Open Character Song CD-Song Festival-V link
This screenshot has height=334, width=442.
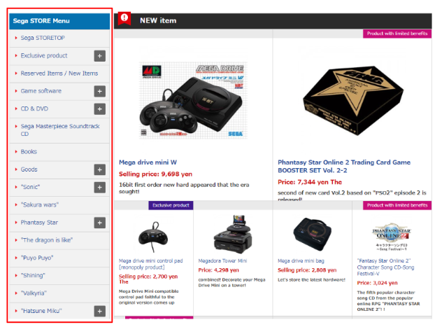(x=385, y=267)
